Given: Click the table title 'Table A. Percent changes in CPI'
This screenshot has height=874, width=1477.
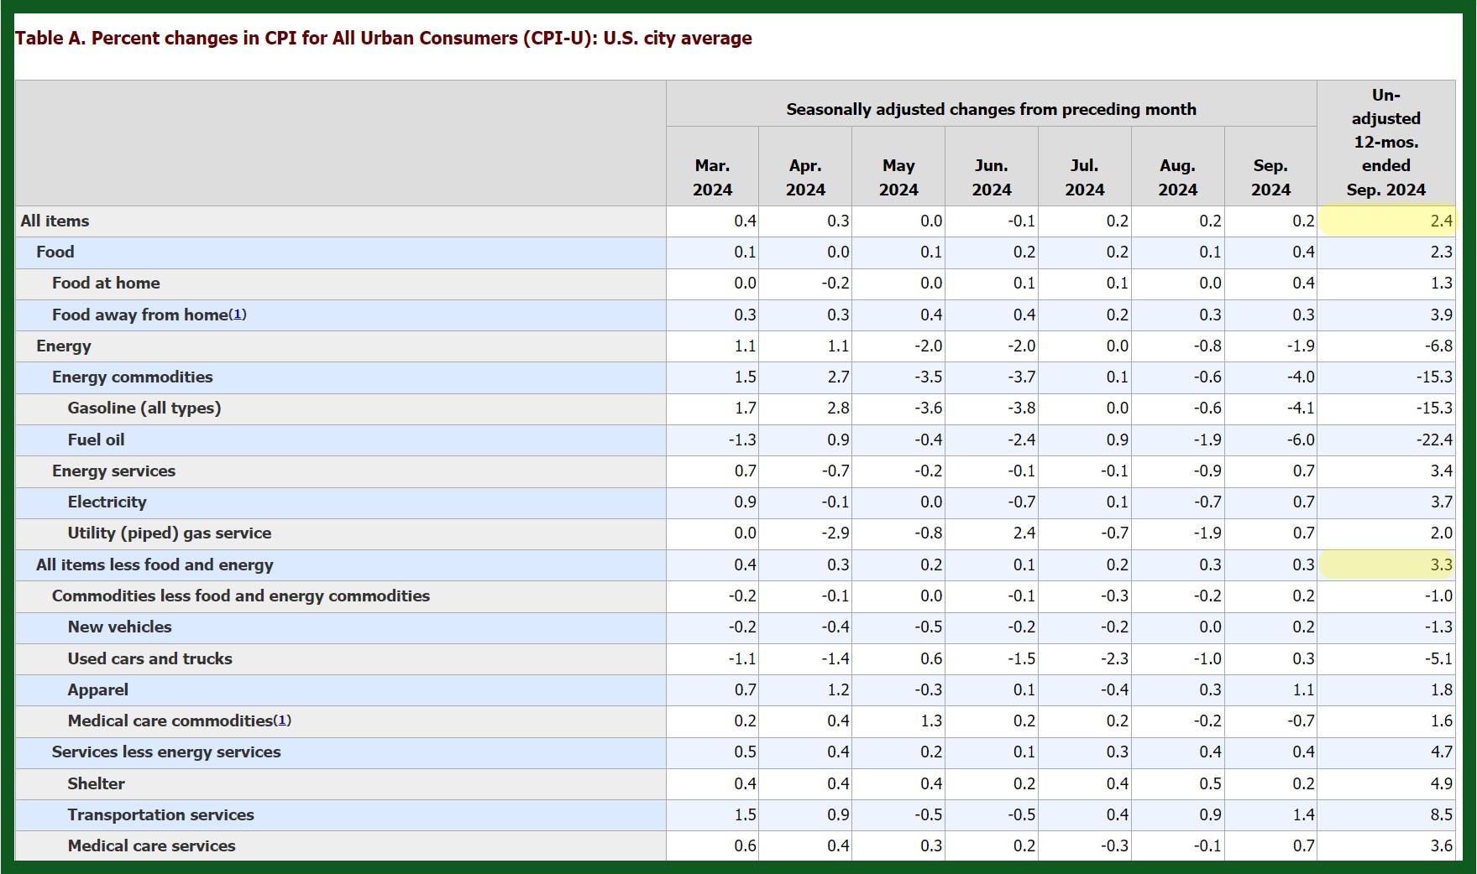Looking at the screenshot, I should coord(383,38).
